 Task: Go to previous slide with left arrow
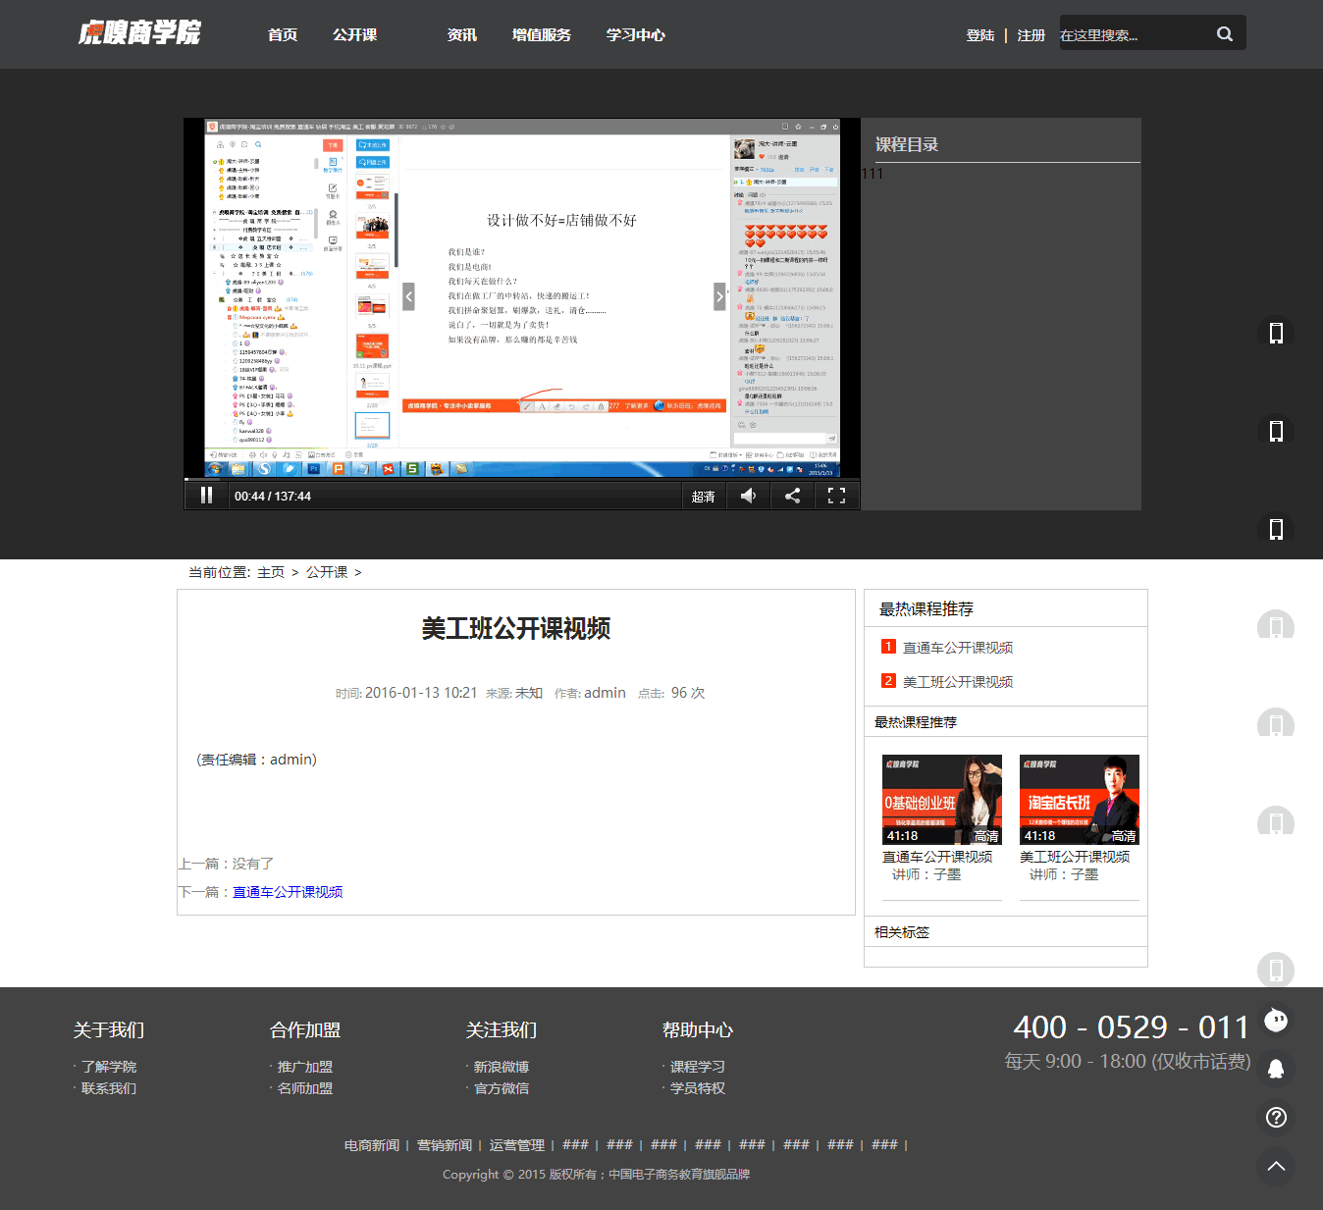coord(408,295)
